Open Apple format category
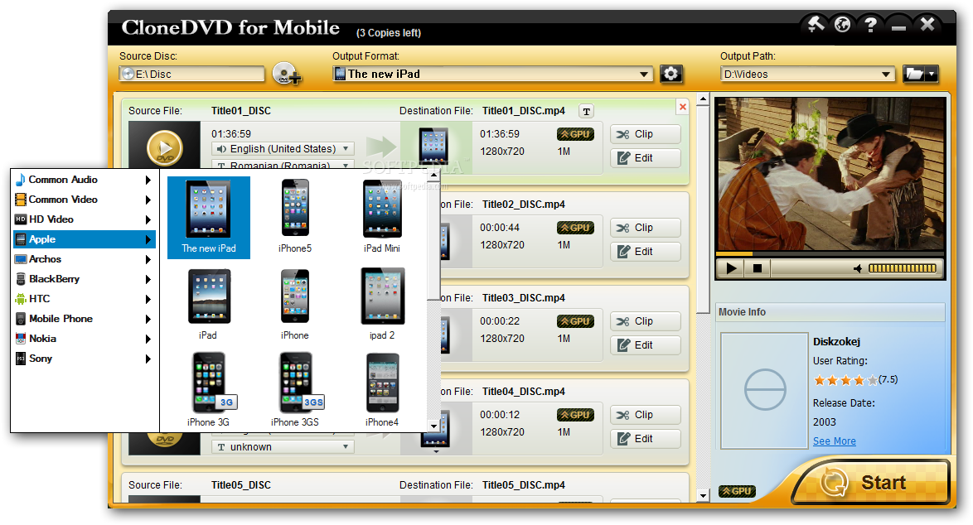The width and height of the screenshot is (973, 525). pos(84,239)
